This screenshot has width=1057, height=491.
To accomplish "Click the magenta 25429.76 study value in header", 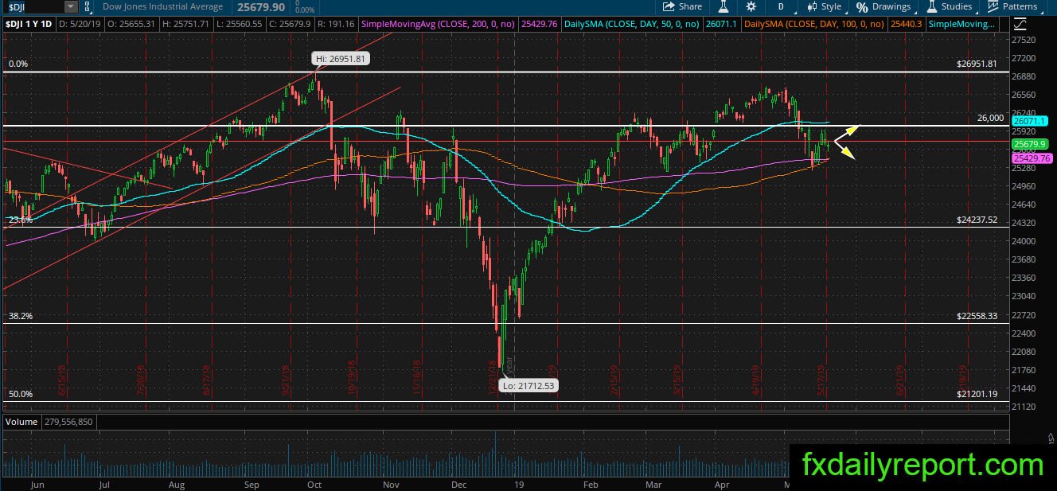I will pyautogui.click(x=540, y=24).
